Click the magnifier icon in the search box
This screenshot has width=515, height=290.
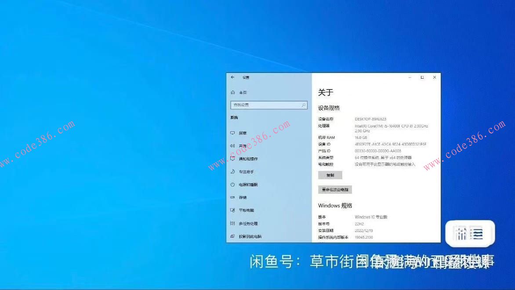point(303,105)
